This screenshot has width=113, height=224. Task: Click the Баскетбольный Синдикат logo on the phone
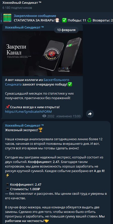[x=52, y=54]
